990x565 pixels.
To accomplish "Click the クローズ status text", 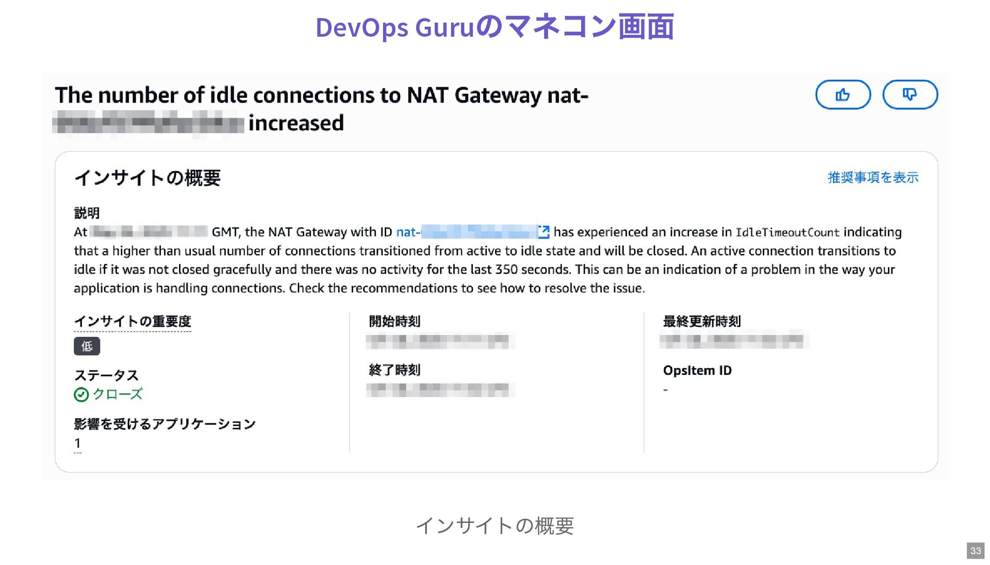I will pos(118,395).
